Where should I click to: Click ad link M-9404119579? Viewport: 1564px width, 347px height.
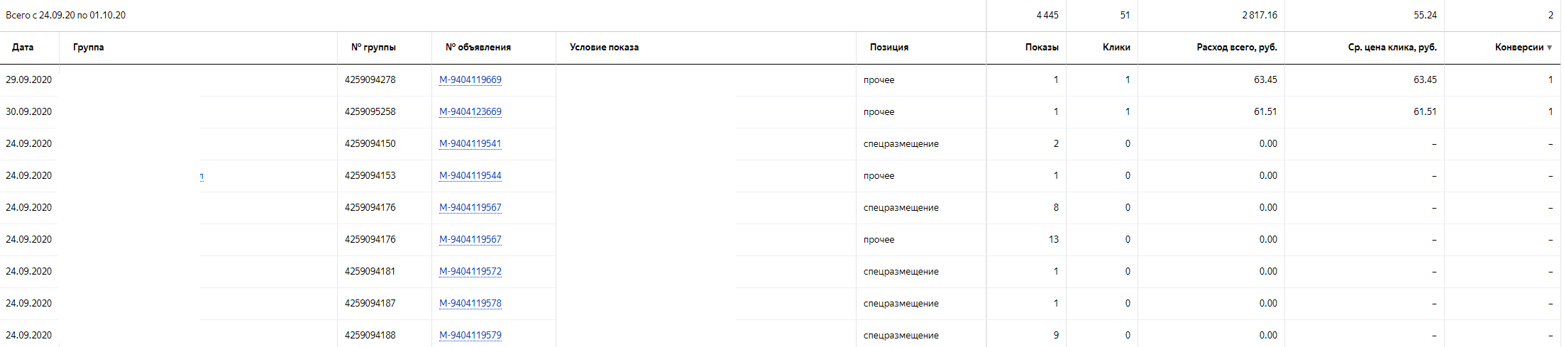click(470, 335)
